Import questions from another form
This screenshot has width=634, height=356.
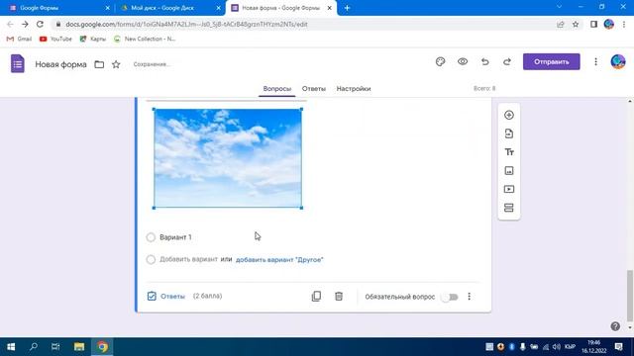(x=509, y=133)
